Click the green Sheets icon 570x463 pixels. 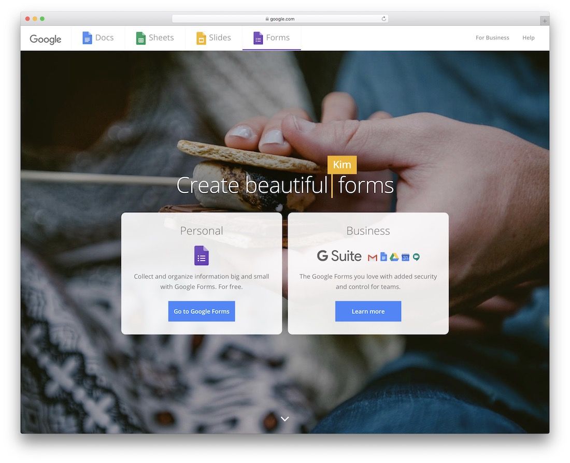click(140, 38)
